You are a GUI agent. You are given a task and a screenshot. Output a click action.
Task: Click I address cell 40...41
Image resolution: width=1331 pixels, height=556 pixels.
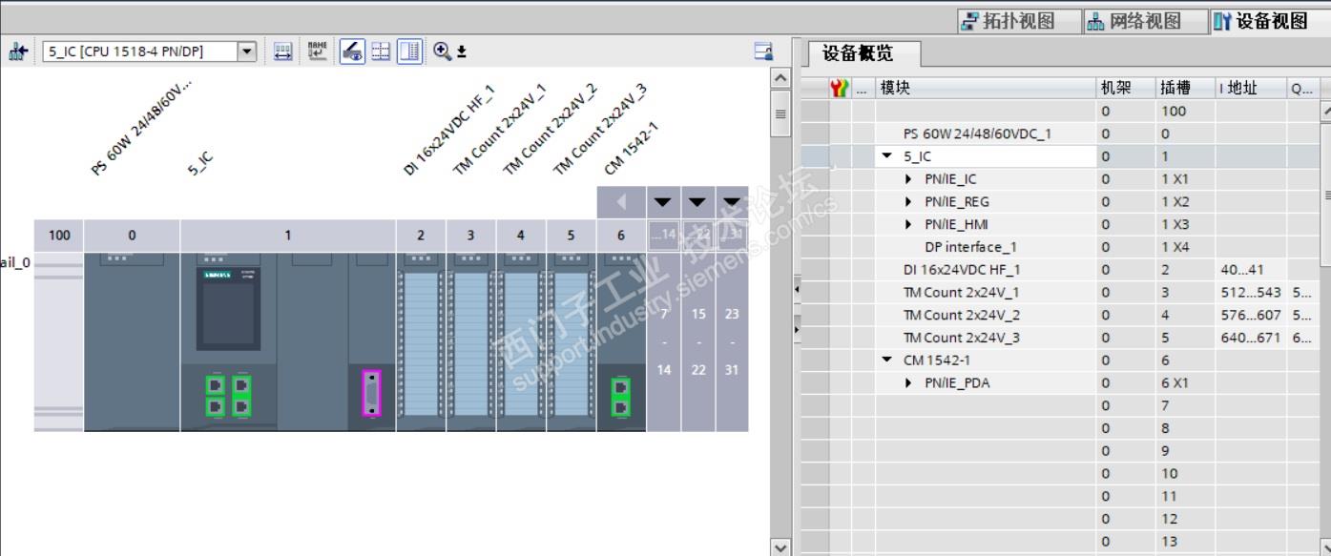1250,270
